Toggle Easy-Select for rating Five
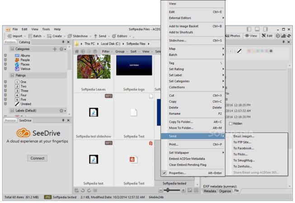This screenshot has height=203, width=295. [x=5, y=99]
